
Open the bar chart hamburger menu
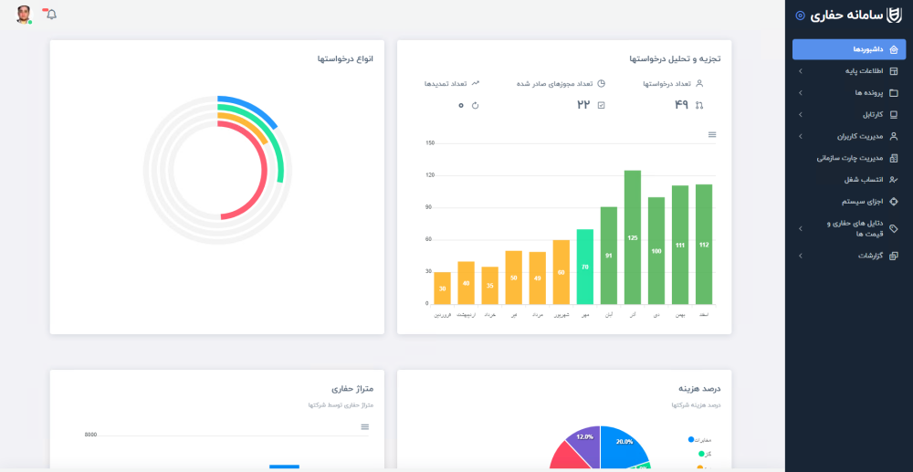click(x=712, y=135)
